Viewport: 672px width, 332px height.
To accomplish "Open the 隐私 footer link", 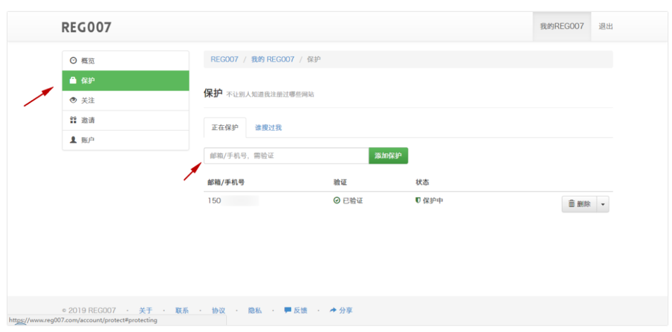I will tap(255, 311).
